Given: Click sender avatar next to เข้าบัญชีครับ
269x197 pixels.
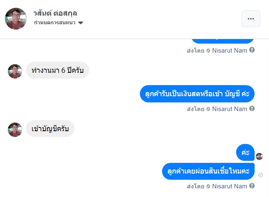Looking at the screenshot, I should pos(15,130).
